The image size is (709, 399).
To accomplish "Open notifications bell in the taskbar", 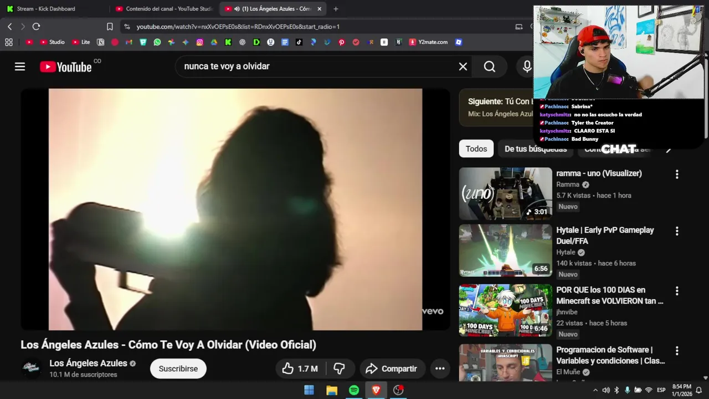I will (699, 390).
